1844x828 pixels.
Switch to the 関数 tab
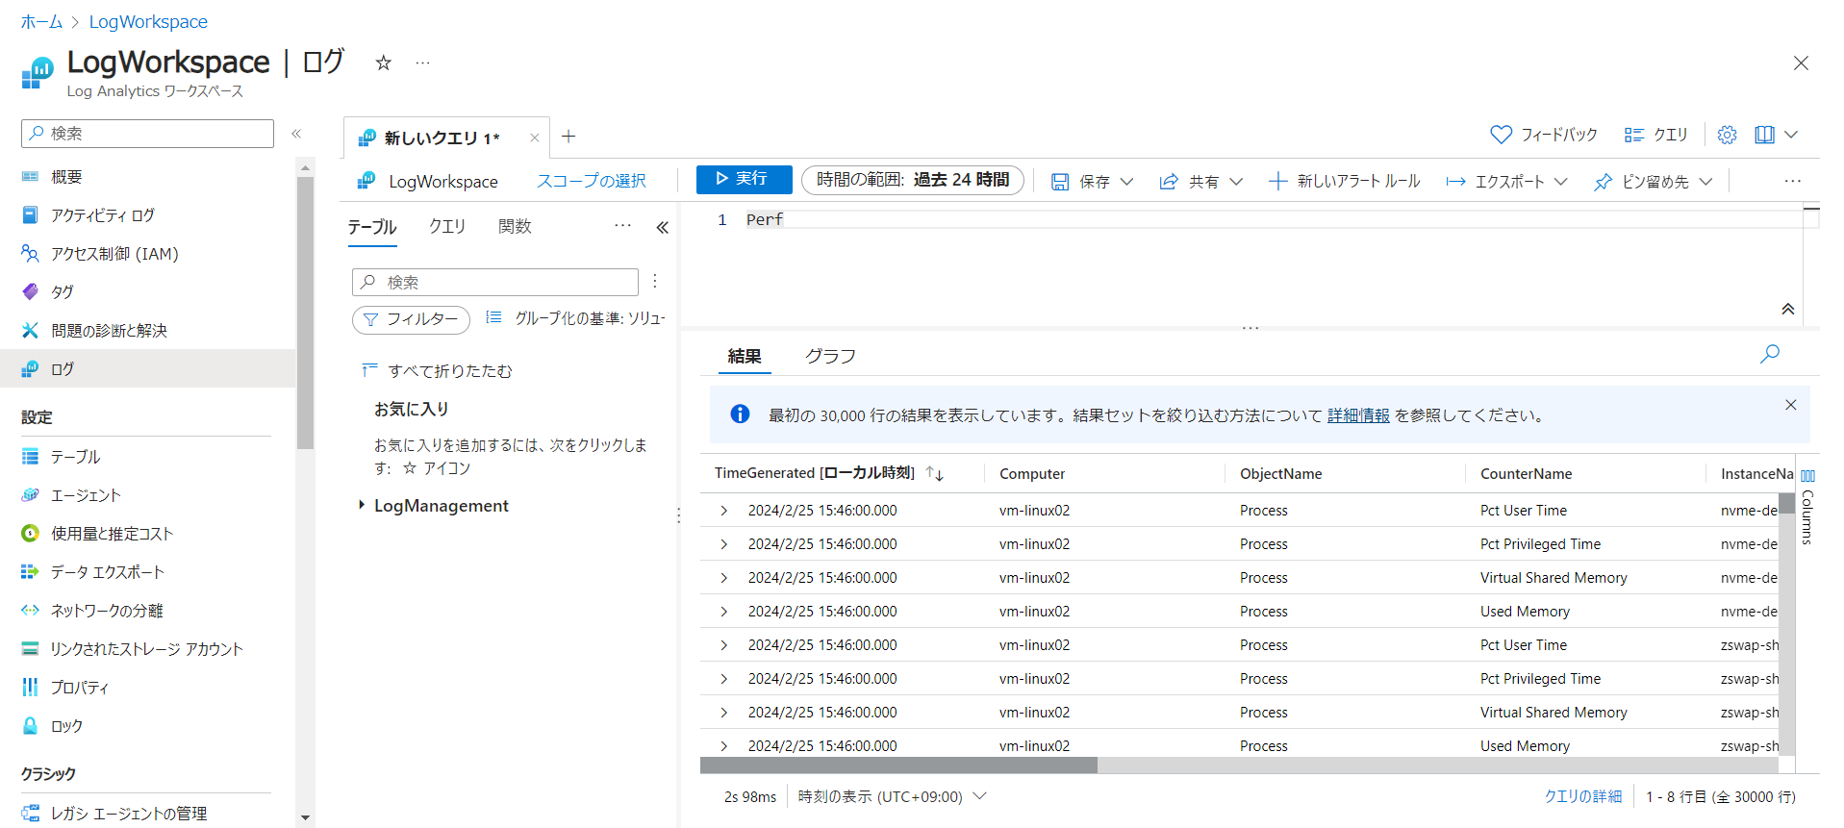[515, 226]
